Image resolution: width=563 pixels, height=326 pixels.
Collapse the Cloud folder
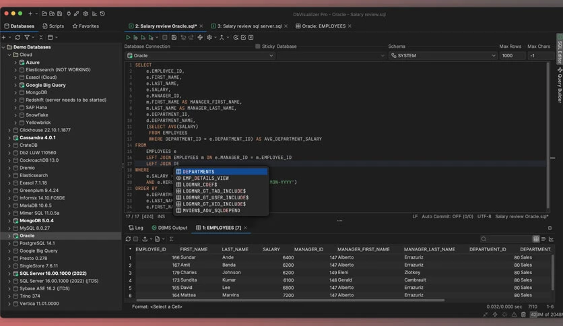click(9, 55)
